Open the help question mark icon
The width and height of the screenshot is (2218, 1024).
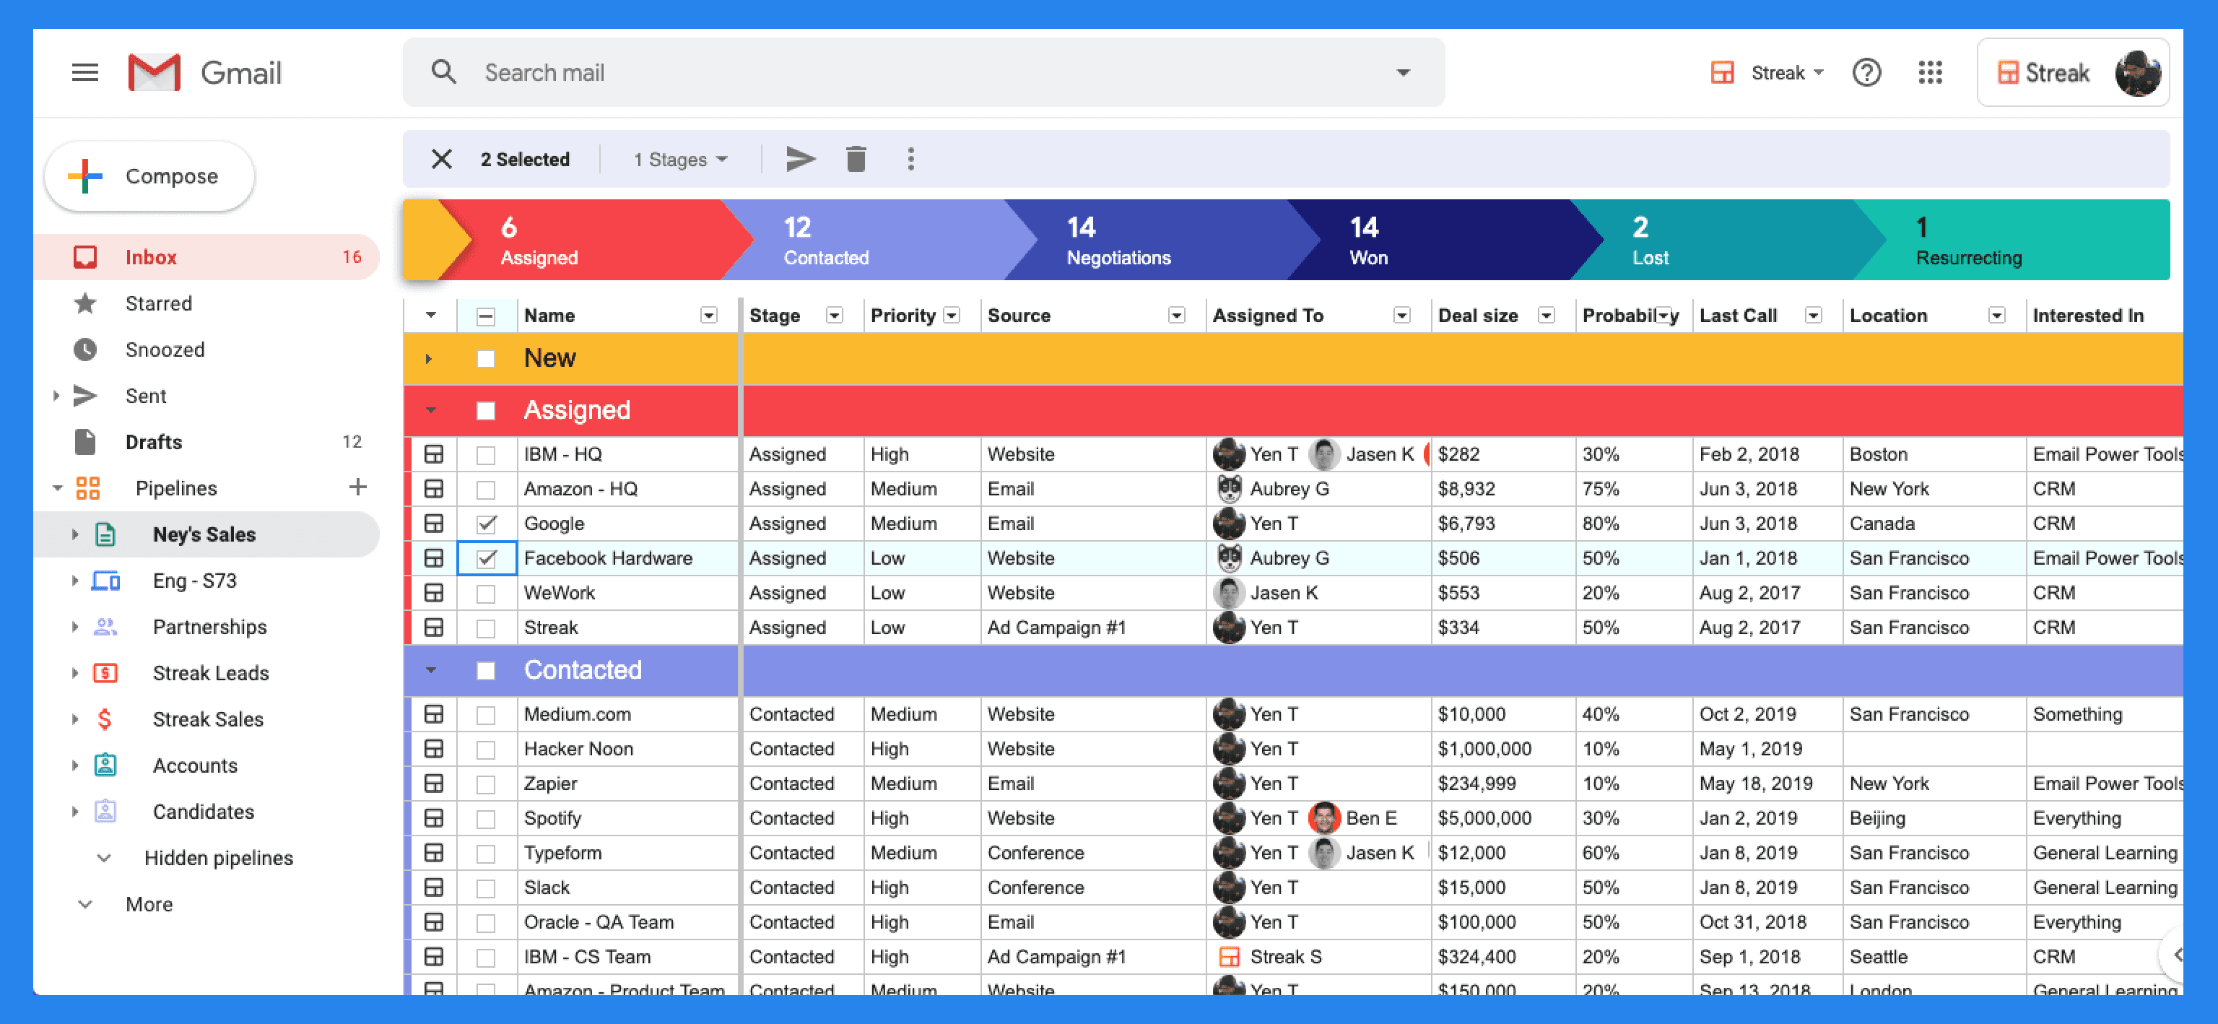pos(1866,72)
